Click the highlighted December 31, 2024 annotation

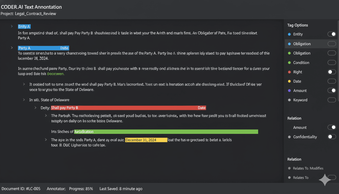(146, 140)
